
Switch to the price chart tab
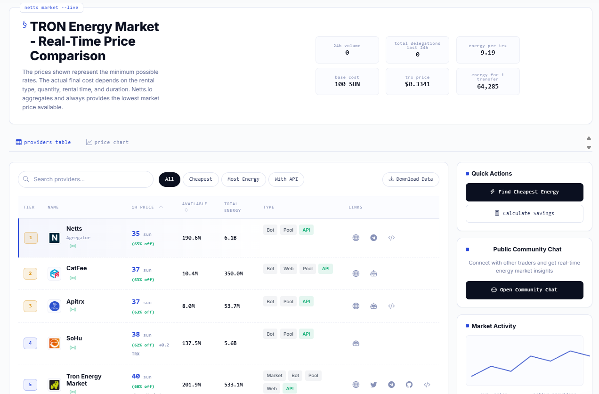click(x=107, y=142)
